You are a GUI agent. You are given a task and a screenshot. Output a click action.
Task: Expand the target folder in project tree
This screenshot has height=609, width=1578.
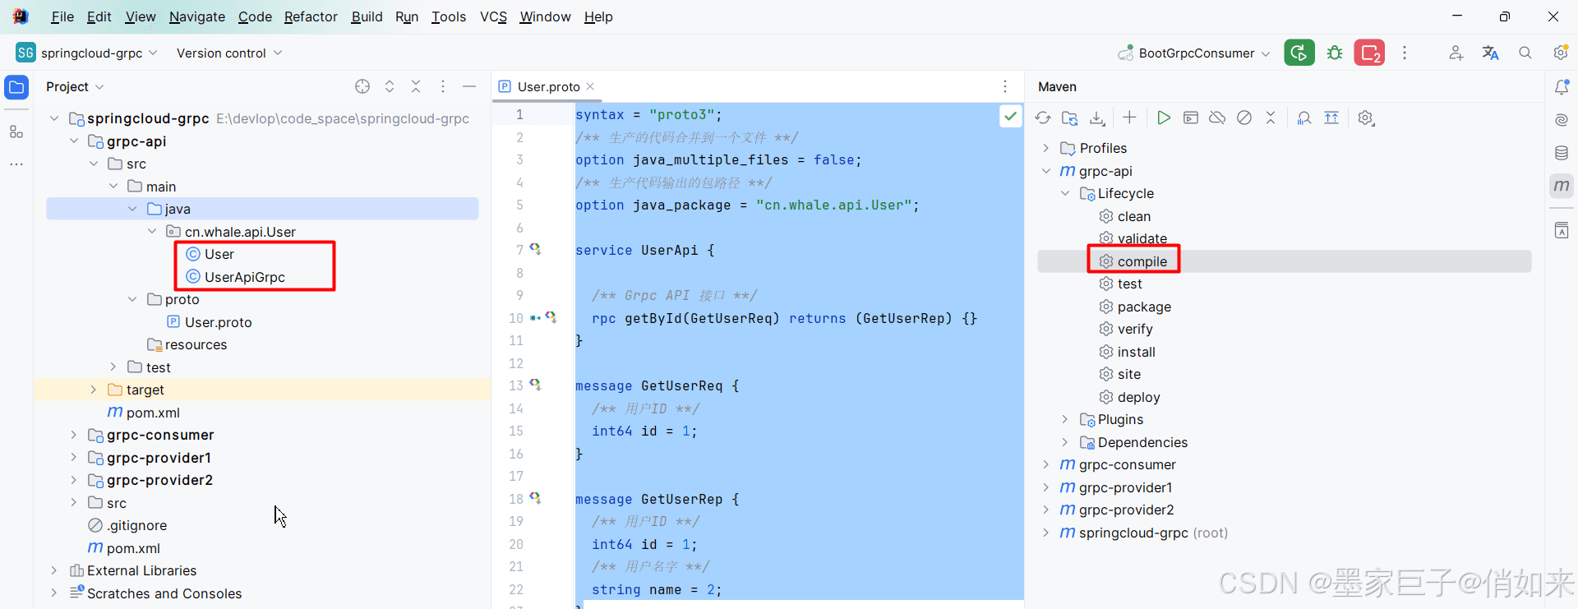tap(94, 390)
